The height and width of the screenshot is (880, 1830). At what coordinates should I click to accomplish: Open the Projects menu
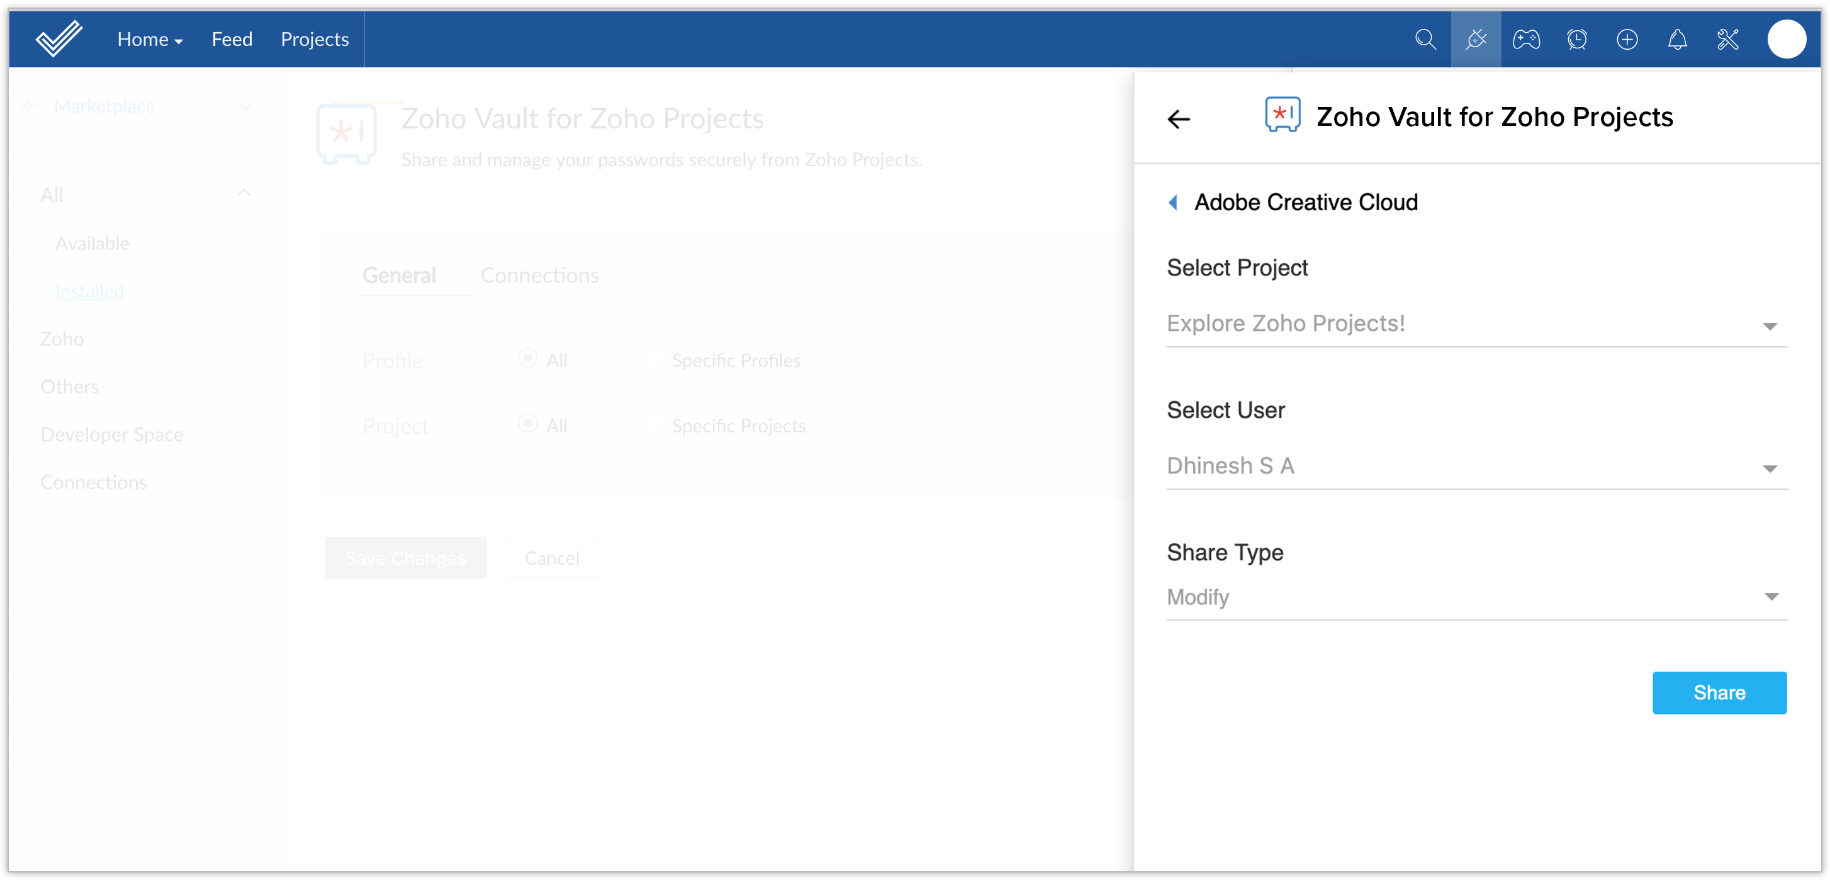pyautogui.click(x=315, y=40)
